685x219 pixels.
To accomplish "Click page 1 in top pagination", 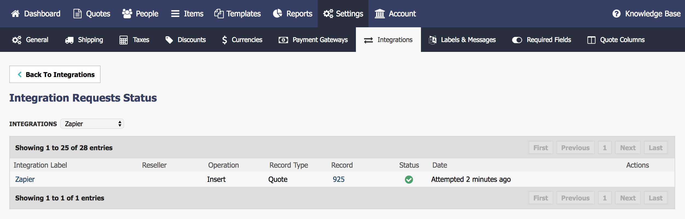I will (605, 148).
